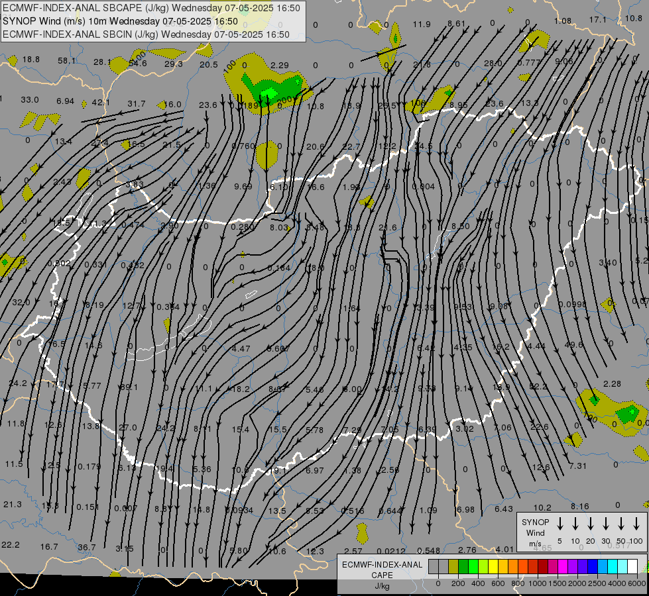649x596 pixels.
Task: Click the 0.0212 value on the map
Action: pyautogui.click(x=391, y=550)
